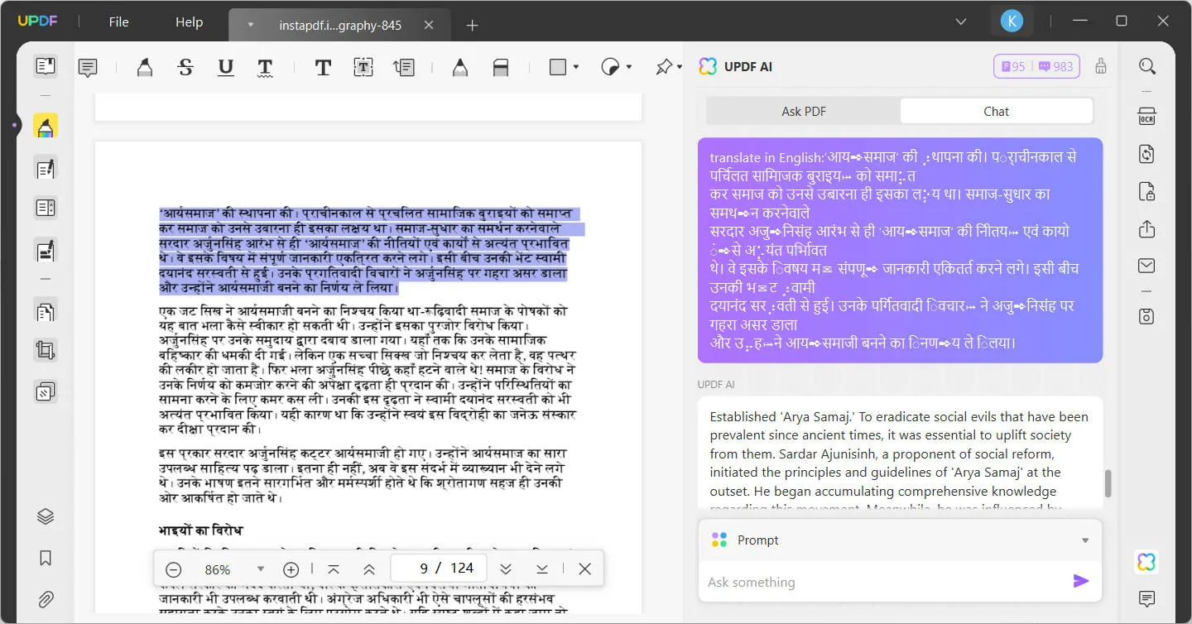This screenshot has height=624, width=1192.
Task: Select the Pencil drawing tool
Action: click(459, 68)
